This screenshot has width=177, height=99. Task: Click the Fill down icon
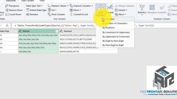49,10
